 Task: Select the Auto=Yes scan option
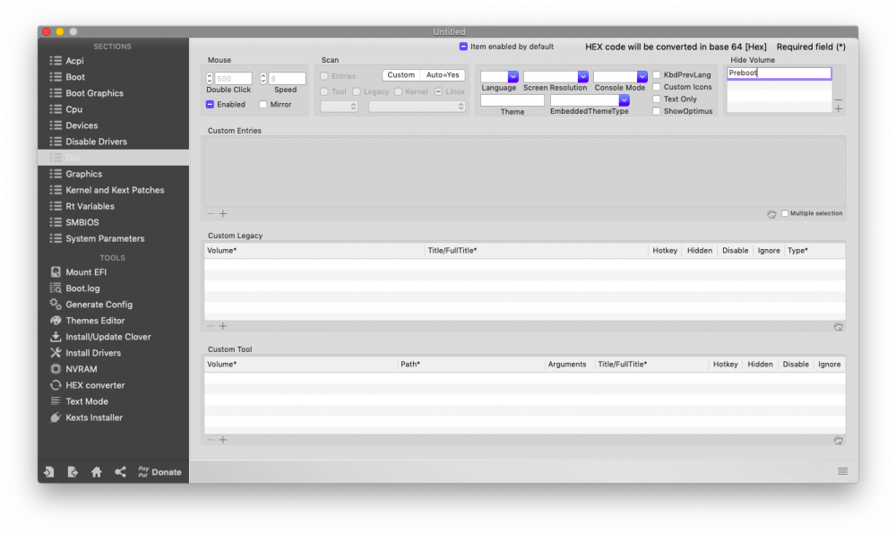click(x=443, y=75)
